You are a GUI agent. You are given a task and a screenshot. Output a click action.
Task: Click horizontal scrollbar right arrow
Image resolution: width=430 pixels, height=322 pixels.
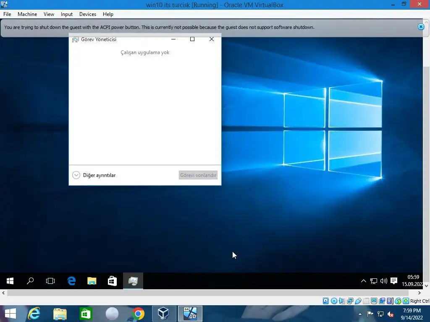click(x=420, y=293)
